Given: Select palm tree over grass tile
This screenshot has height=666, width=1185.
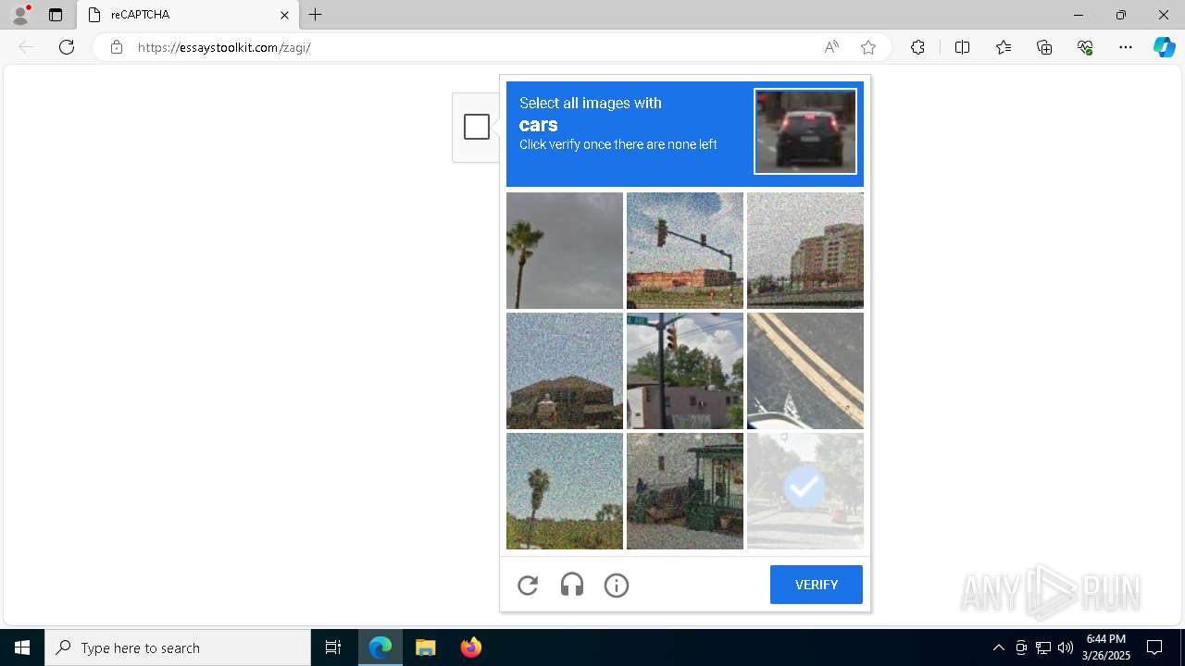Looking at the screenshot, I should (565, 491).
